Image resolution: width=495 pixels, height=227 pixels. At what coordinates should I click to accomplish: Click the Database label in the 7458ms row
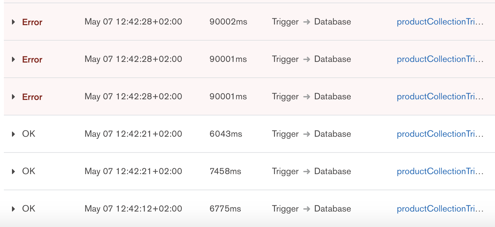333,172
